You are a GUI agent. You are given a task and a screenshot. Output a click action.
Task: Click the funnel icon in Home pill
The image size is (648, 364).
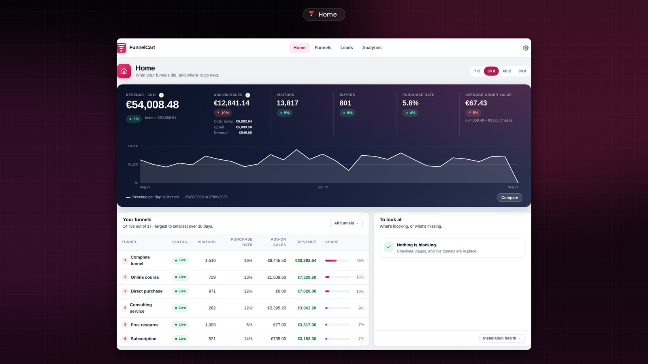[x=311, y=14]
